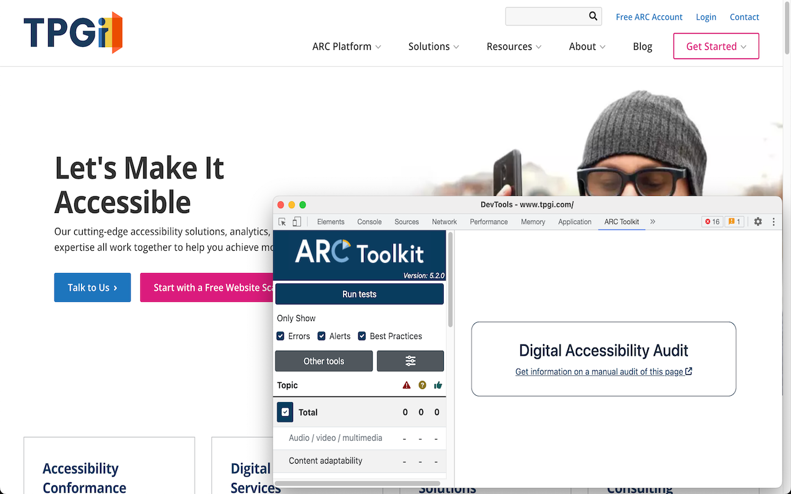Open DevTools settings gear
The image size is (791, 494).
click(758, 221)
